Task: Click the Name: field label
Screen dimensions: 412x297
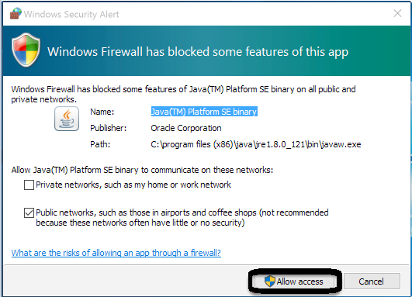Action: click(x=102, y=112)
